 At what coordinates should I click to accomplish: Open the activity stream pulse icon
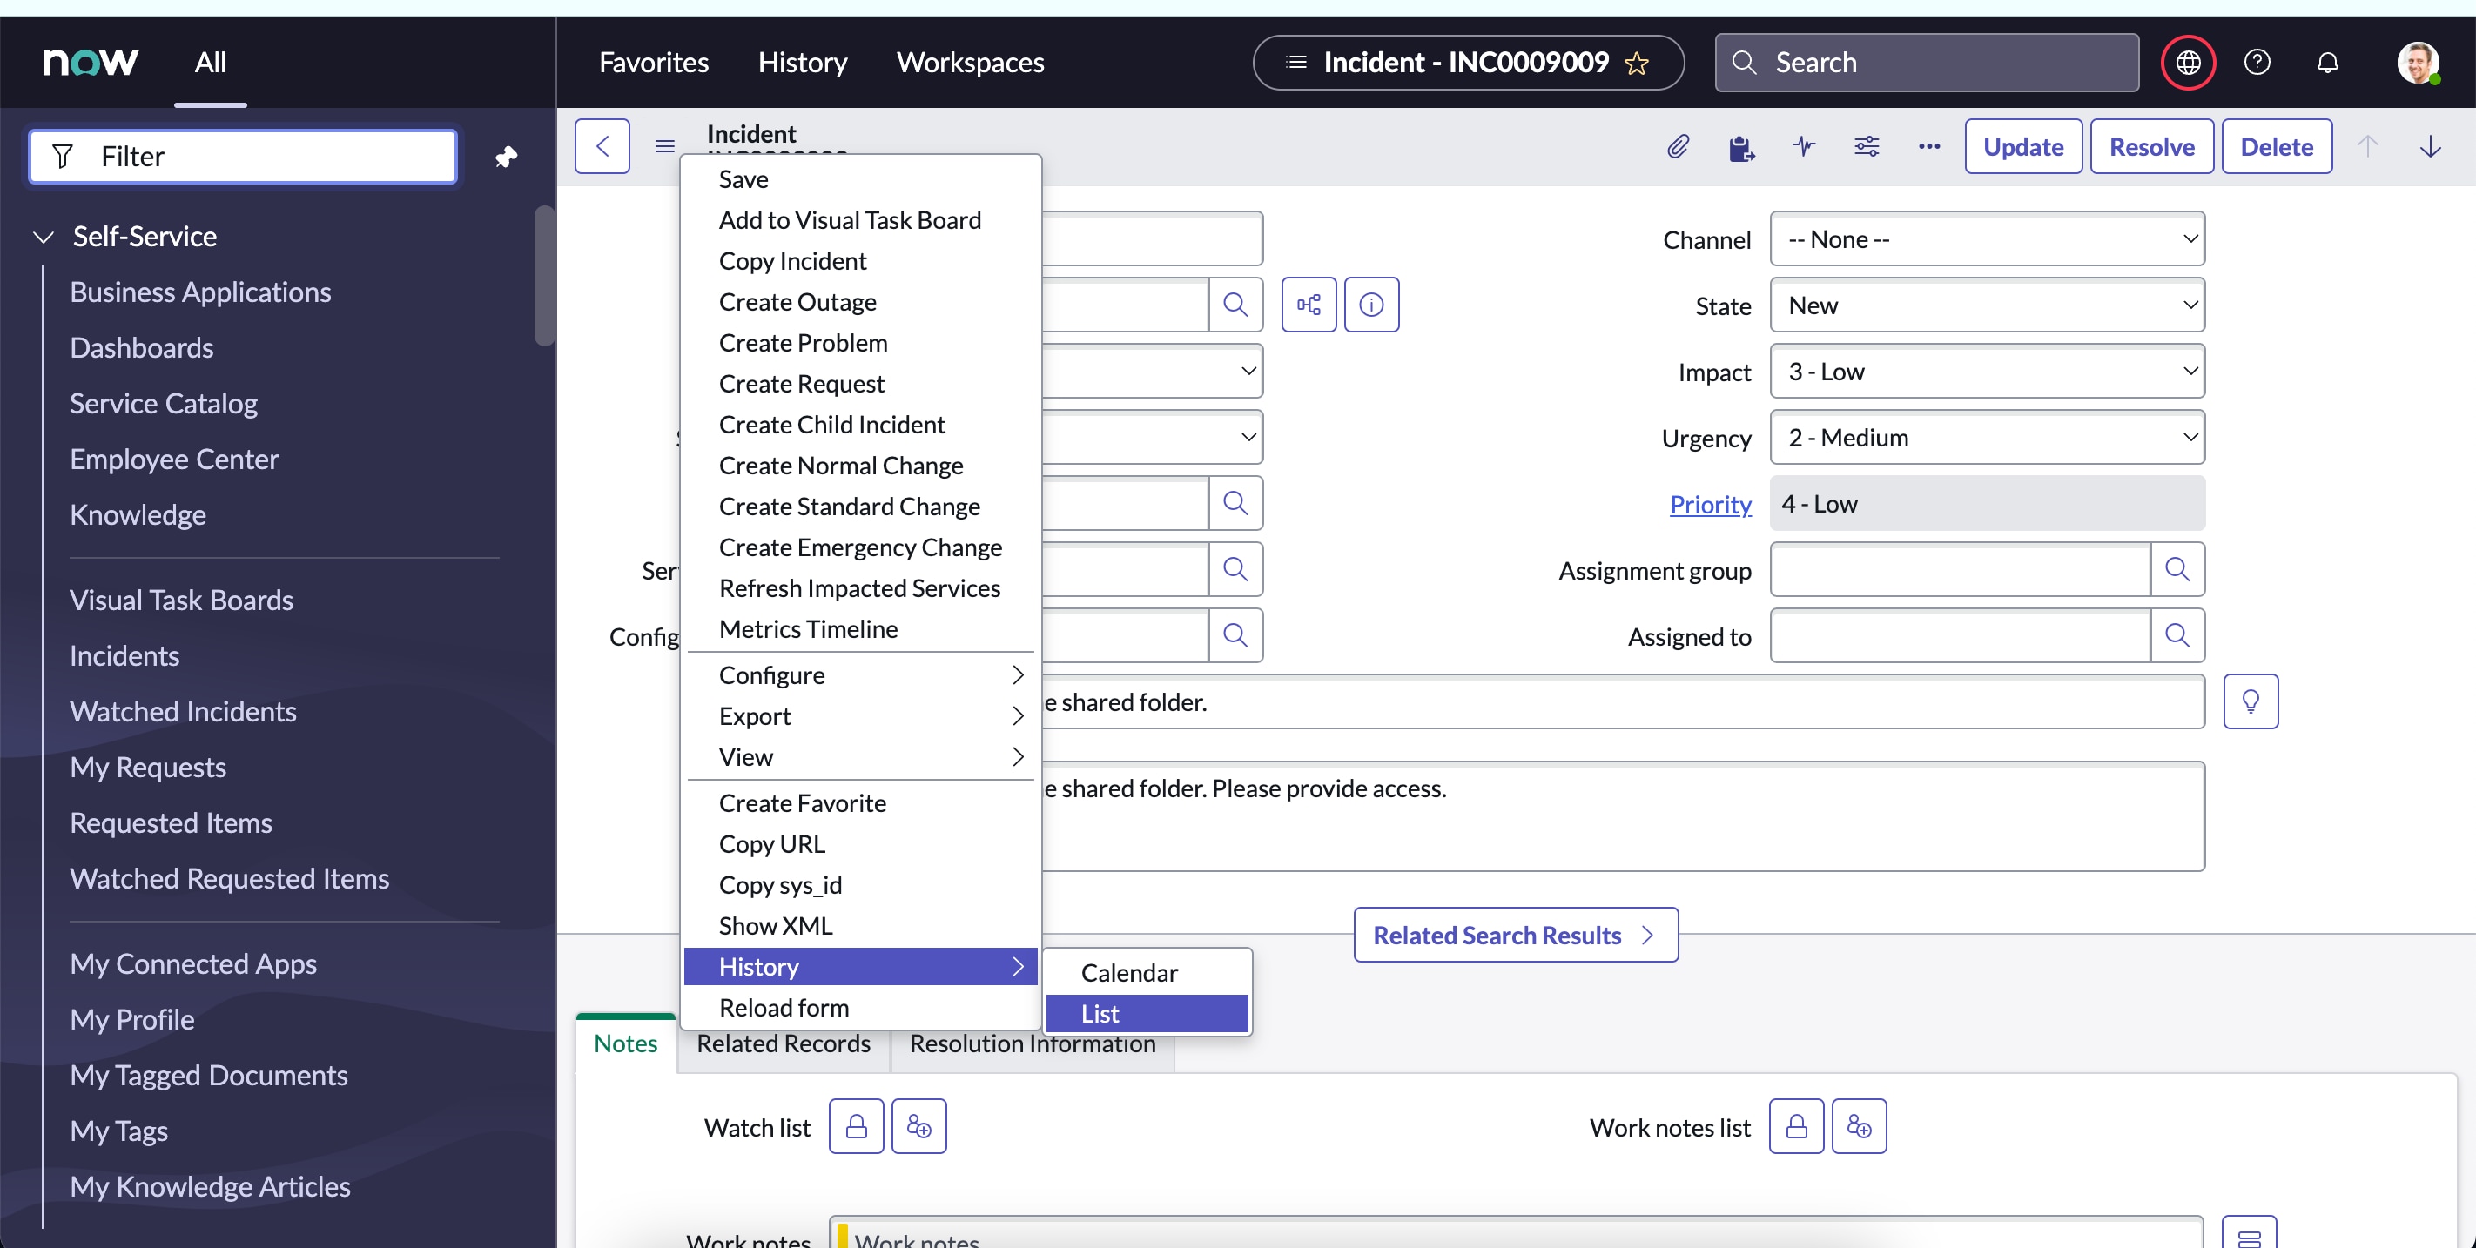1804,146
